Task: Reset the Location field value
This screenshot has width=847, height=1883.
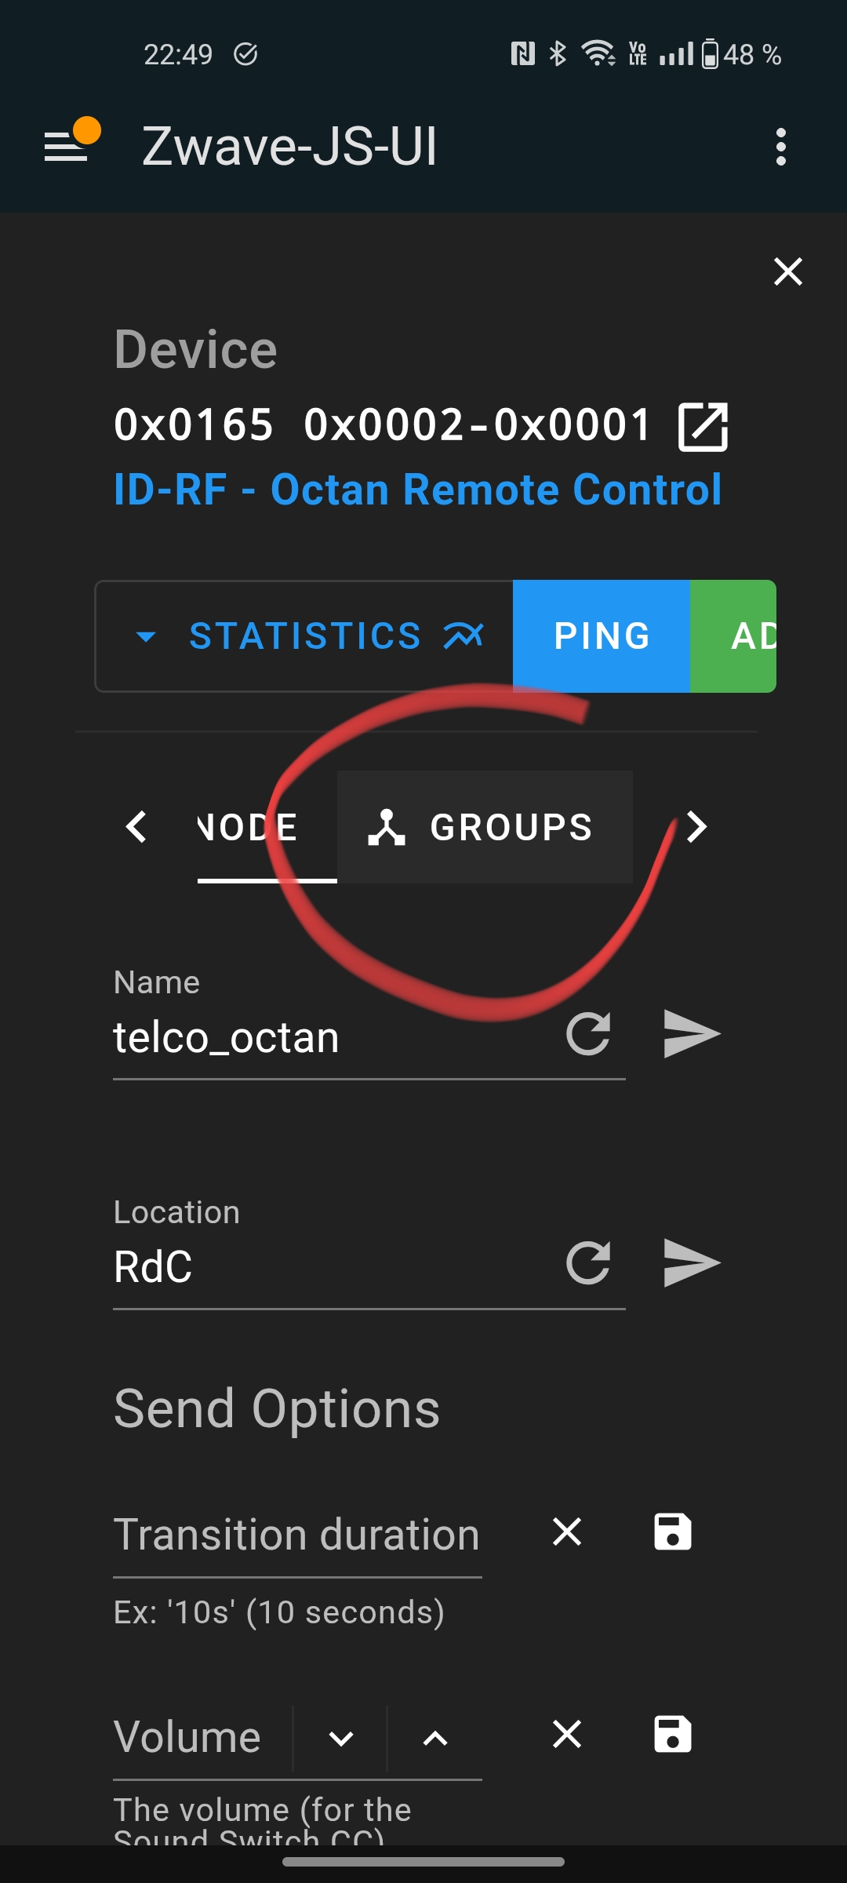Action: pyautogui.click(x=588, y=1263)
